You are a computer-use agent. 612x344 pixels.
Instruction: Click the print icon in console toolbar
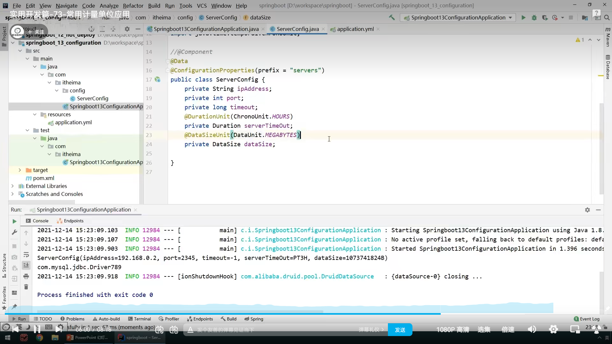pyautogui.click(x=26, y=276)
